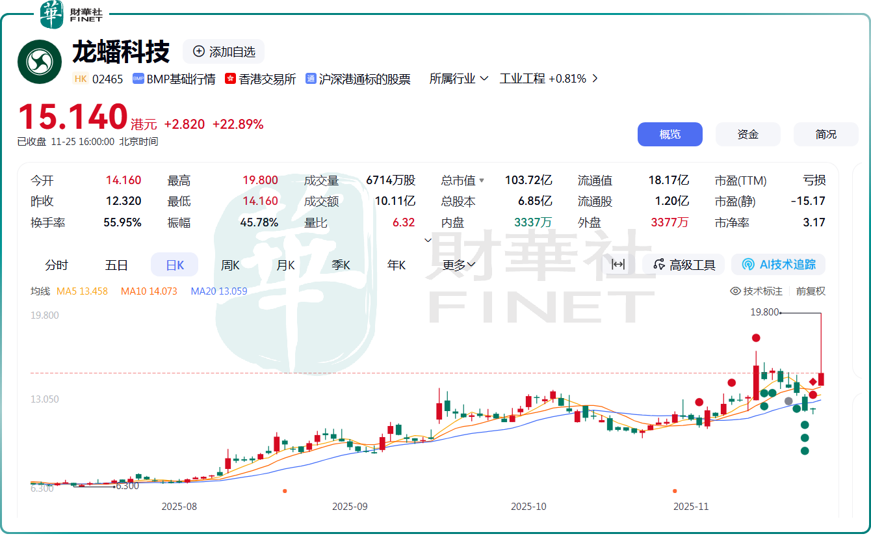Expand the quote details chevron

(x=428, y=240)
